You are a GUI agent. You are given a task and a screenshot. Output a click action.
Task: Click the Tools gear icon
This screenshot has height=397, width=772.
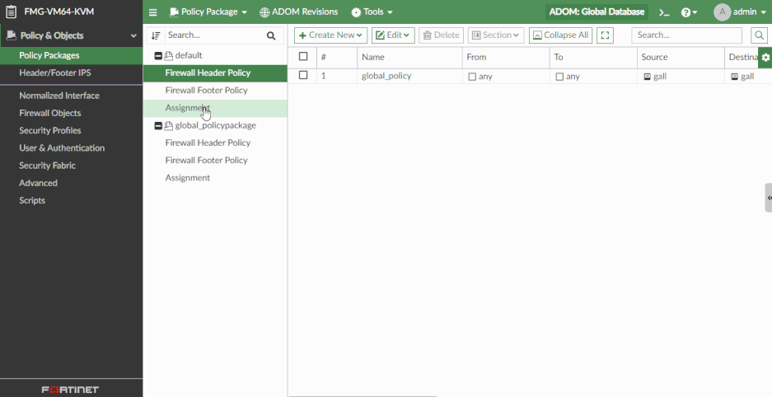coord(356,12)
